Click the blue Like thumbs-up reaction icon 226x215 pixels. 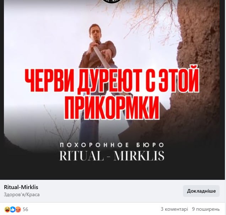tap(12, 209)
